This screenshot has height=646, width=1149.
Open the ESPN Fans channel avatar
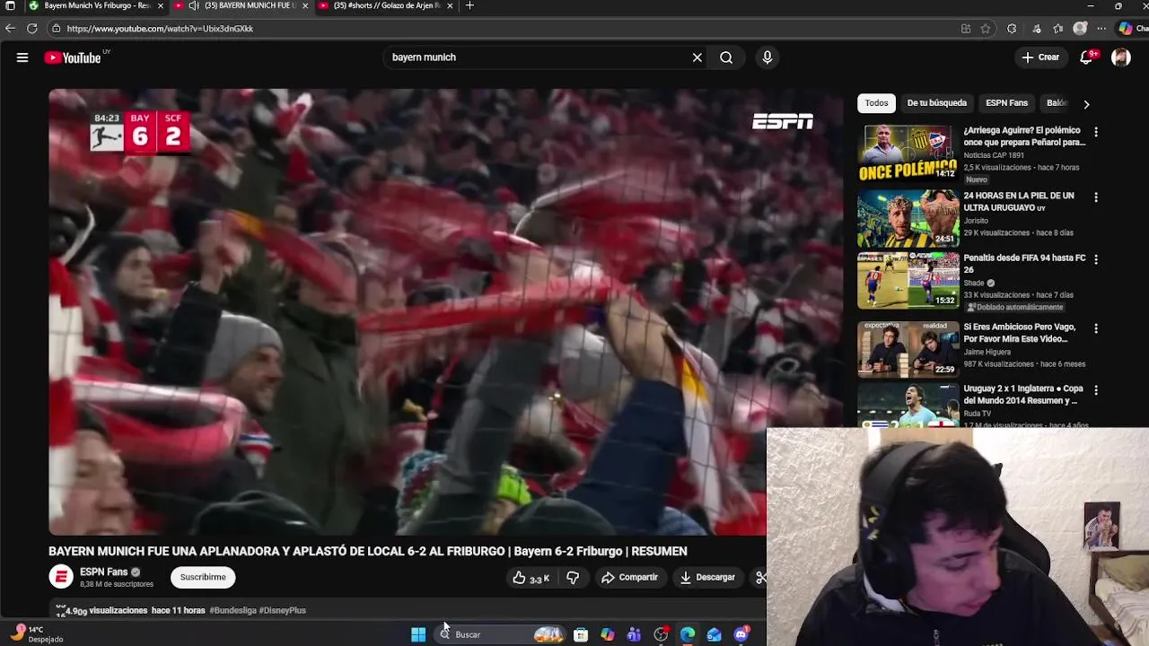[x=61, y=577]
